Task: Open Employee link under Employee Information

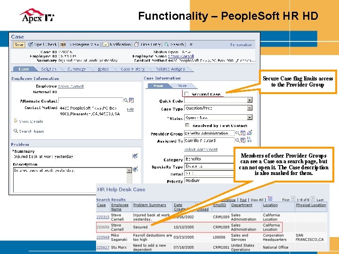Action: (71, 87)
